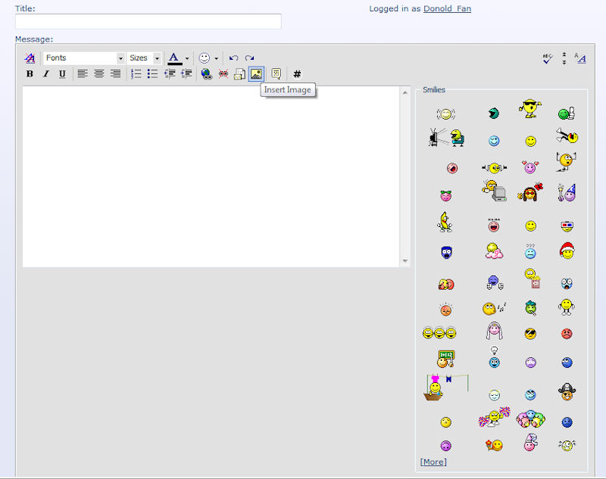The height and width of the screenshot is (479, 606).
Task: Click the Insert Link globe icon
Action: click(x=206, y=73)
